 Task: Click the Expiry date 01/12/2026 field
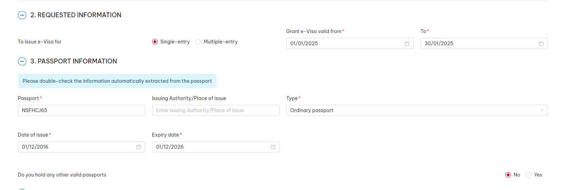(x=210, y=147)
